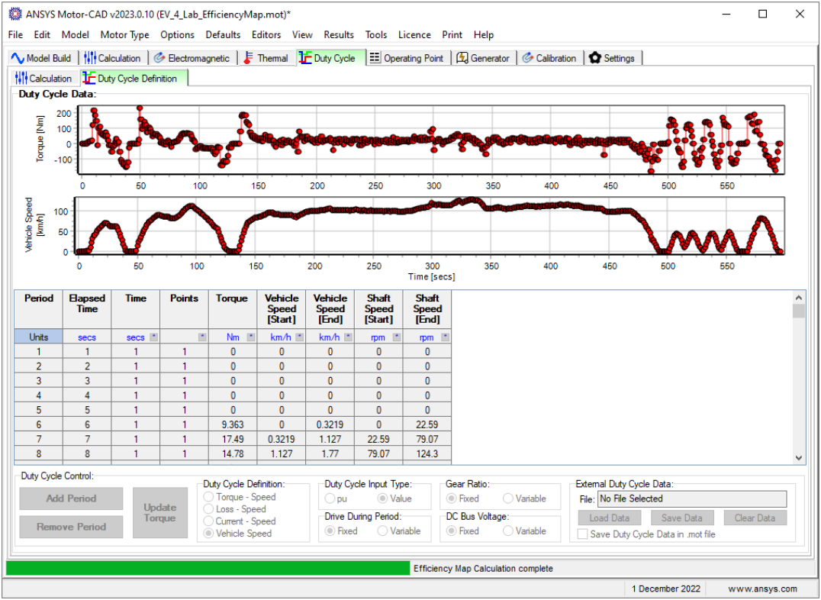The width and height of the screenshot is (821, 600).
Task: Select the Current - Speed radio button
Action: pyautogui.click(x=208, y=521)
